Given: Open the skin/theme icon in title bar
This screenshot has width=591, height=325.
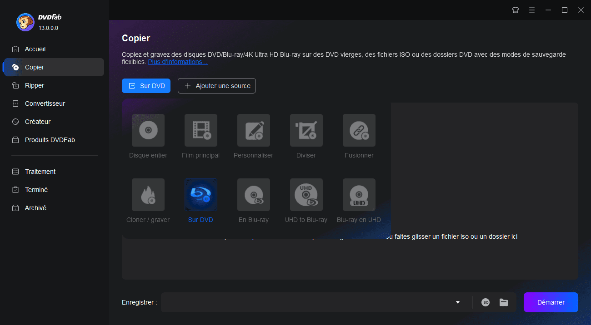Looking at the screenshot, I should coord(516,10).
